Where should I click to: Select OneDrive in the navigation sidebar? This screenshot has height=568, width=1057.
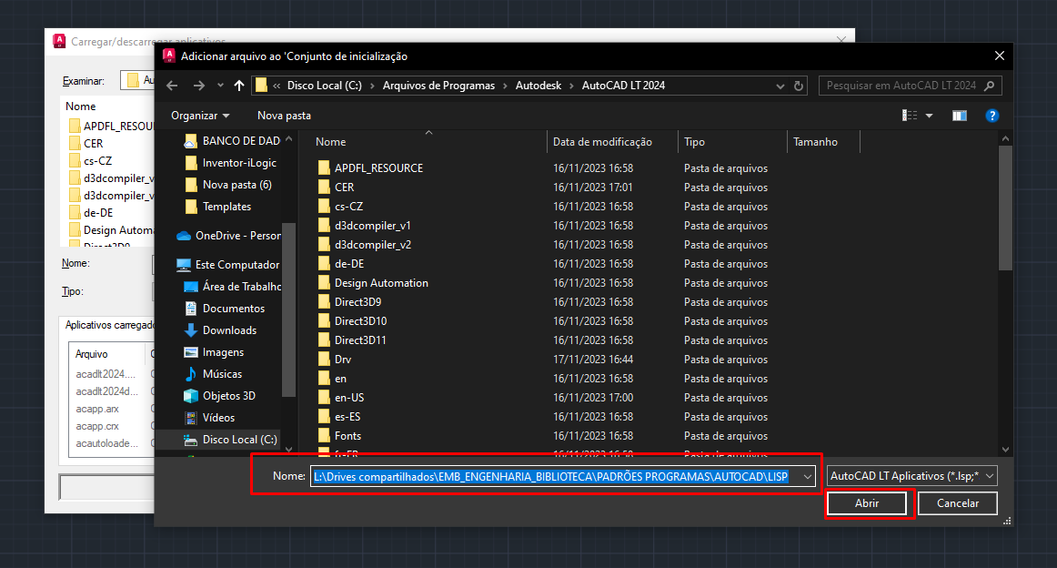237,236
